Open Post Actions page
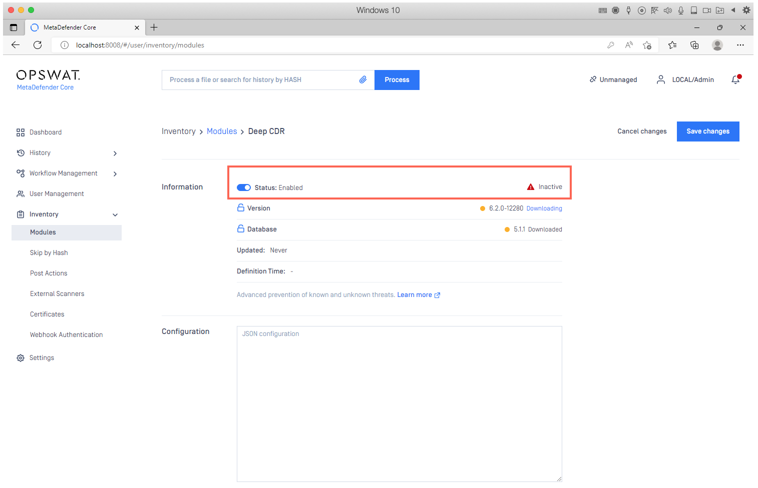 tap(49, 273)
